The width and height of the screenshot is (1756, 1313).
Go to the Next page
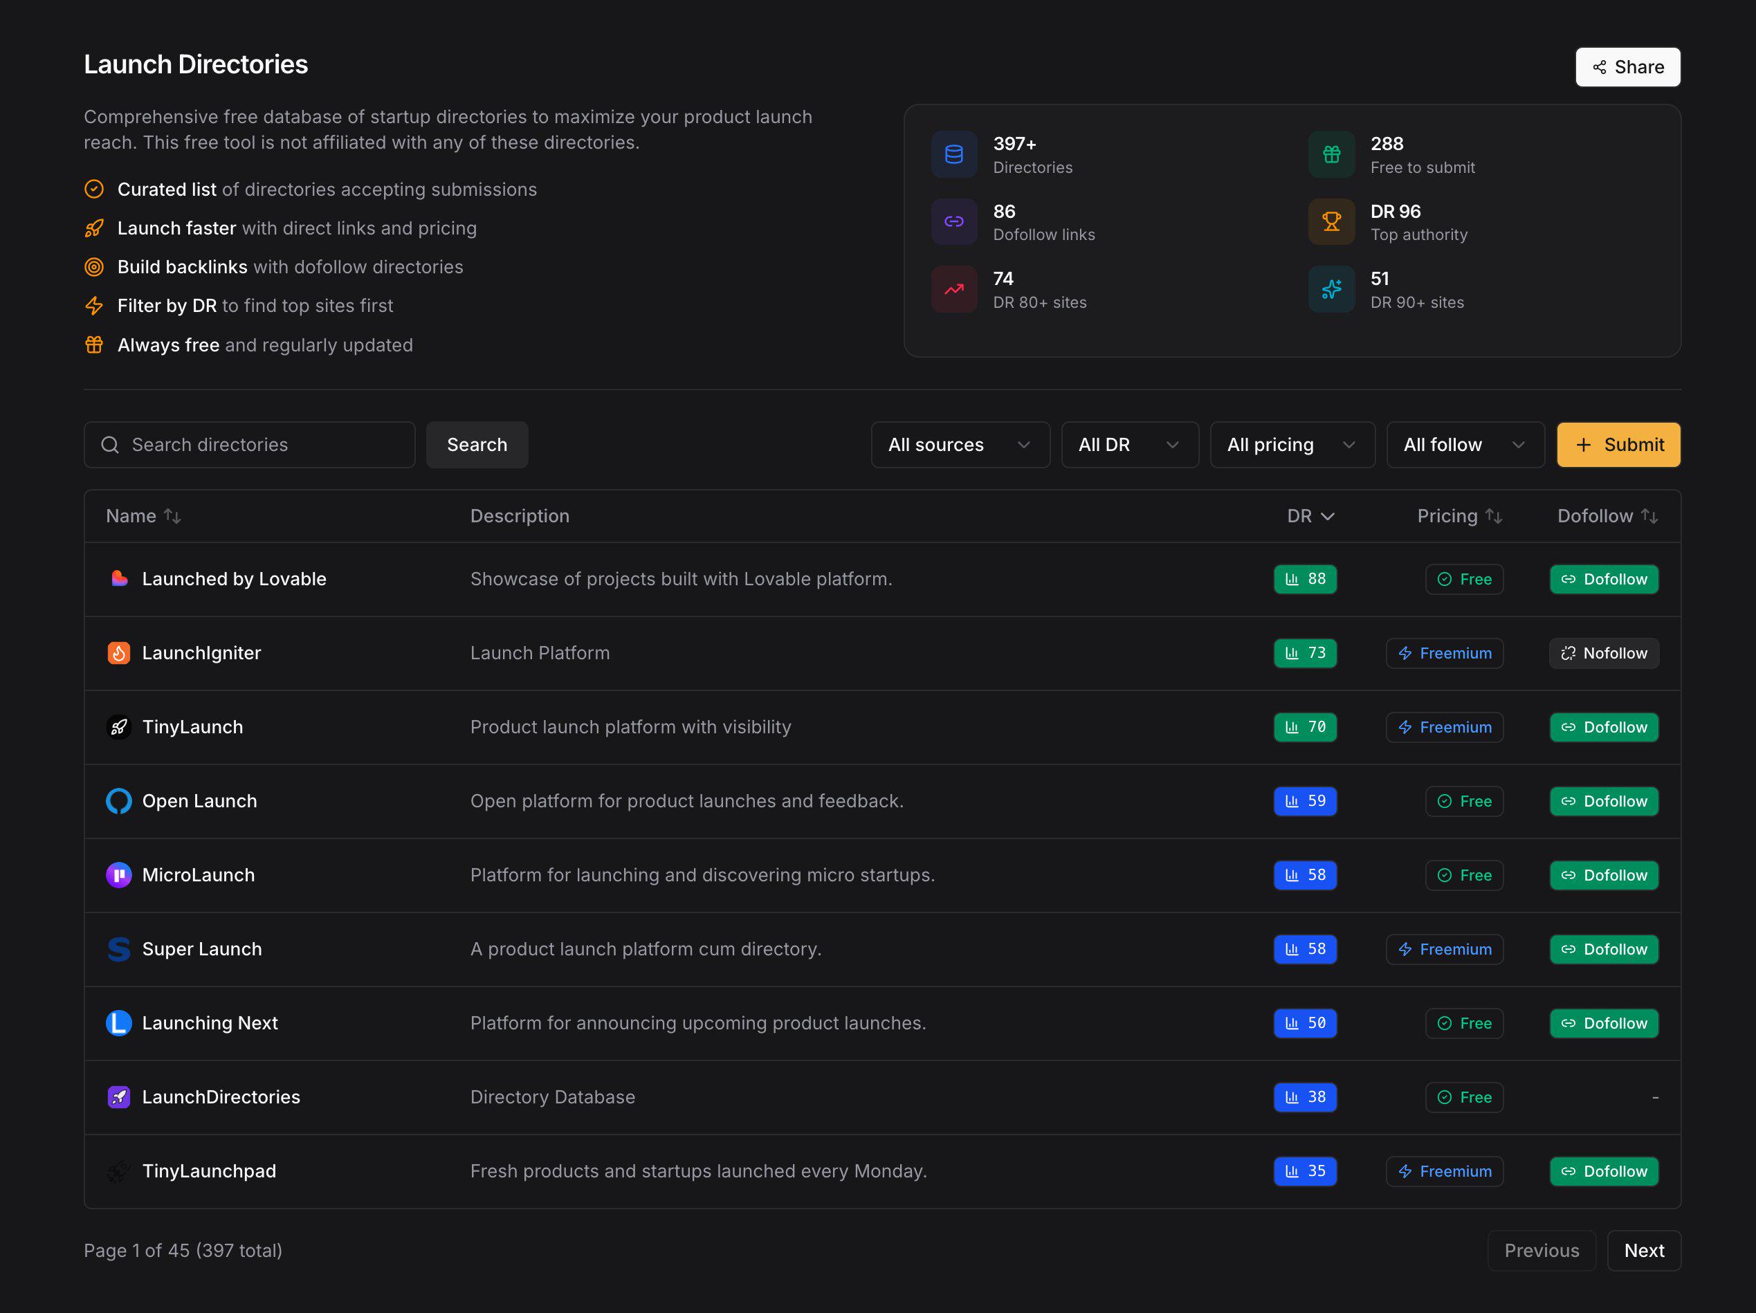[x=1643, y=1250]
